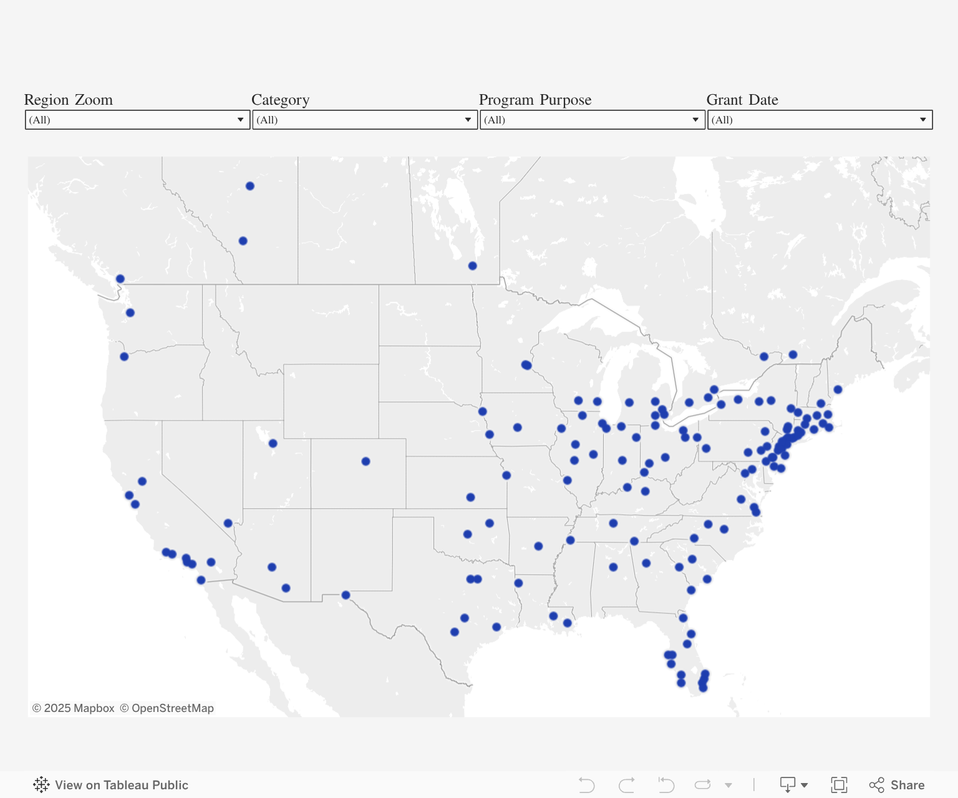Select the map dot in Washington state
The height and width of the screenshot is (798, 958).
tap(130, 312)
